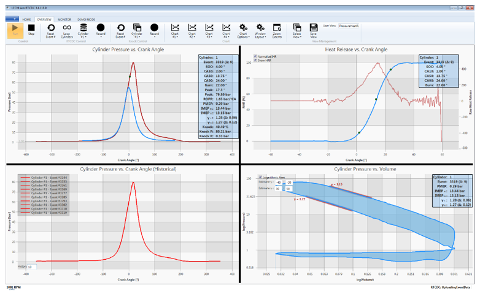Image resolution: width=480 pixels, height=291 pixels.
Task: Select legend entry Cylinder #1 - Event #3293
Action: click(x=44, y=201)
